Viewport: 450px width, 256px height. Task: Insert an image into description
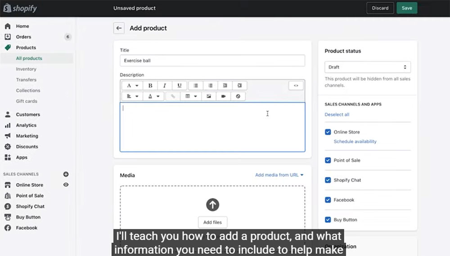[x=209, y=96]
